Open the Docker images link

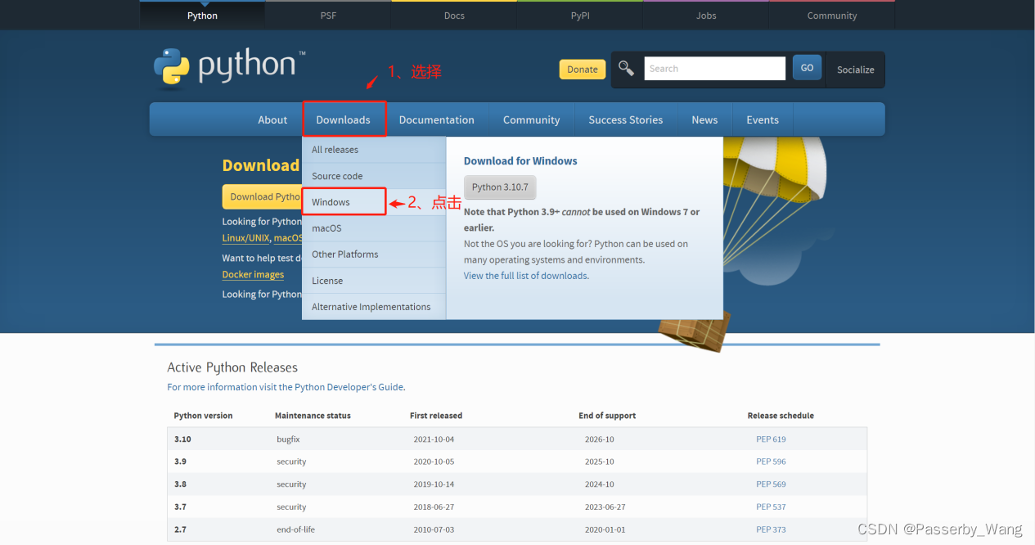click(253, 274)
